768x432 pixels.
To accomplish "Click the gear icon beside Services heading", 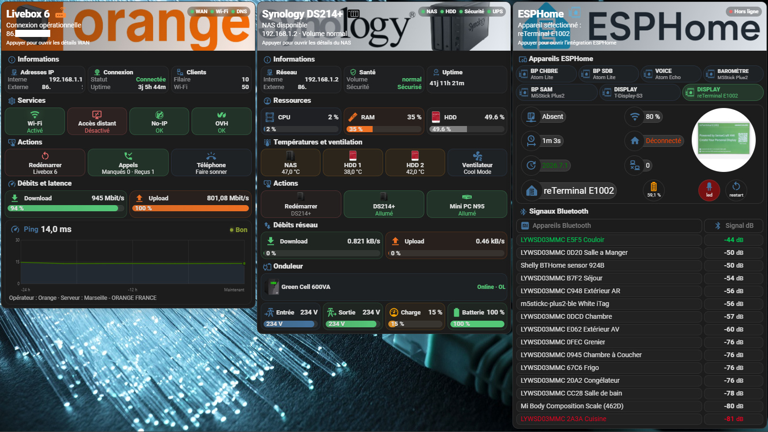I will pos(12,101).
